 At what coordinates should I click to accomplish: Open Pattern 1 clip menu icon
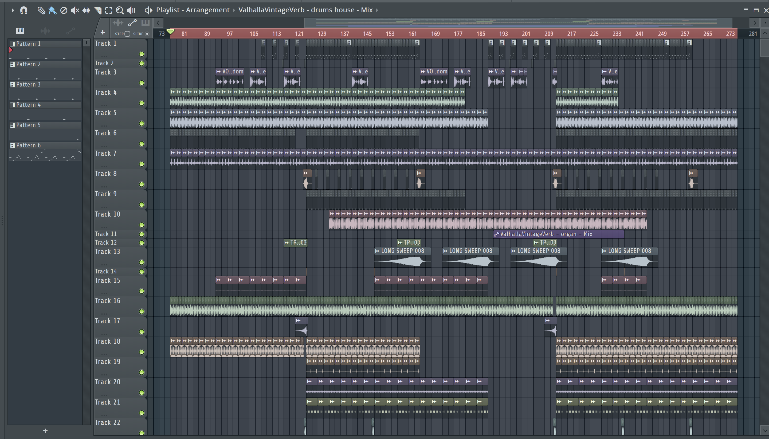(12, 44)
